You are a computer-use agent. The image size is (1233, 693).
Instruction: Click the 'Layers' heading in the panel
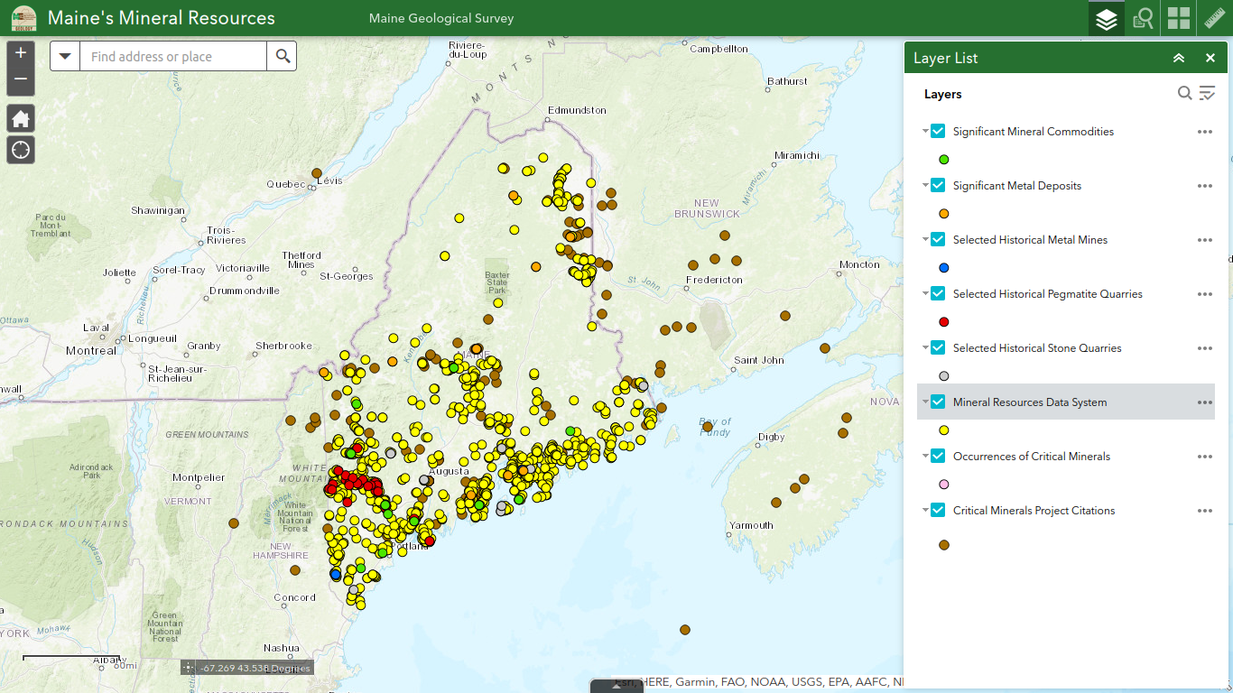click(943, 94)
